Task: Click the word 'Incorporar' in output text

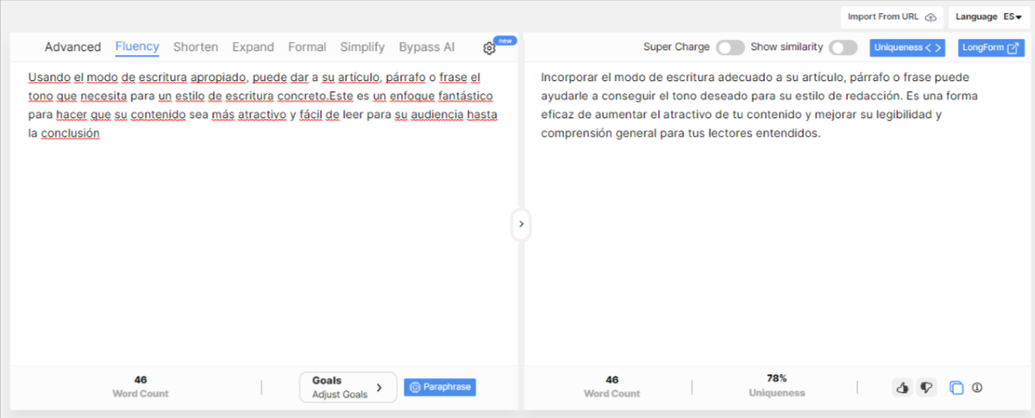Action: point(568,77)
